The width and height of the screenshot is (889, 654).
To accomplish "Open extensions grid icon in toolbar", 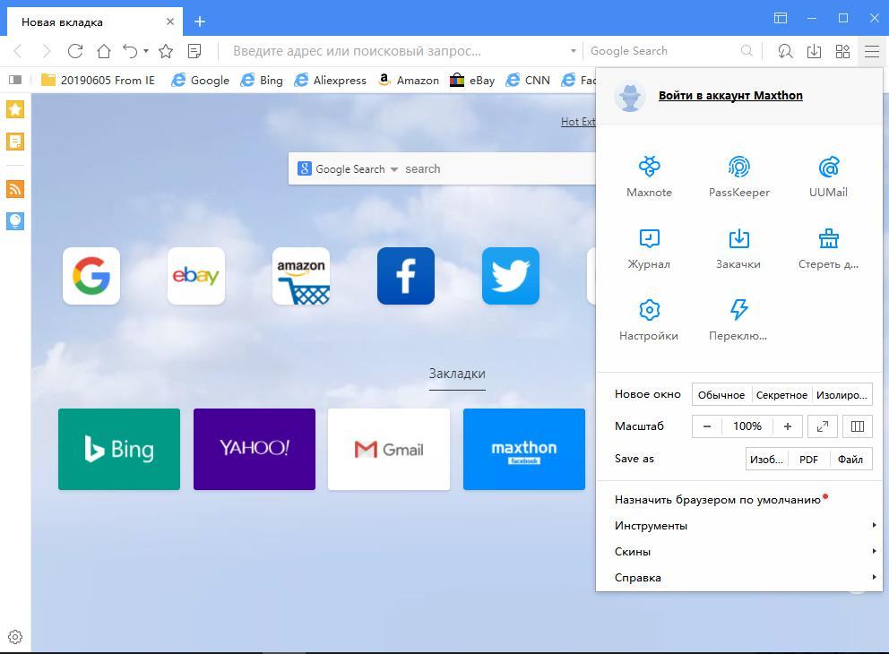I will (843, 51).
